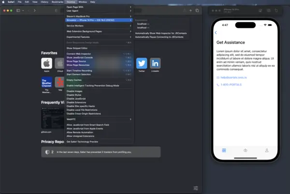Open Twitter favorite icon
The image size is (290, 194).
pyautogui.click(x=142, y=63)
